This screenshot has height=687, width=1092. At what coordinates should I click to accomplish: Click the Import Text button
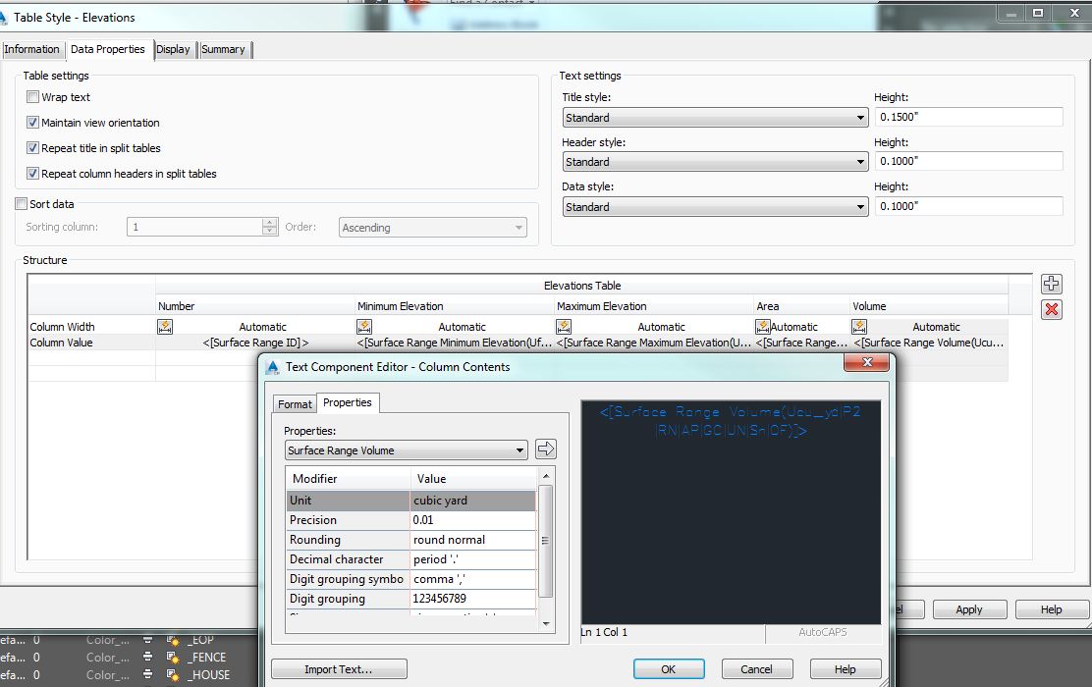point(338,668)
